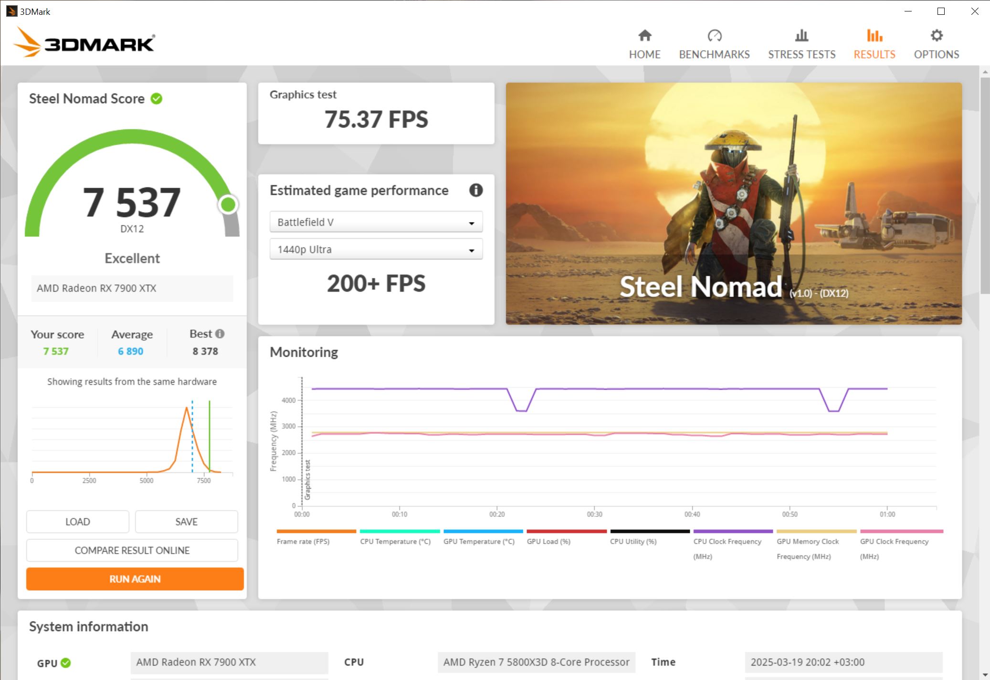Toggle CPU Clock Frequency legend series
The height and width of the screenshot is (680, 990).
[727, 542]
